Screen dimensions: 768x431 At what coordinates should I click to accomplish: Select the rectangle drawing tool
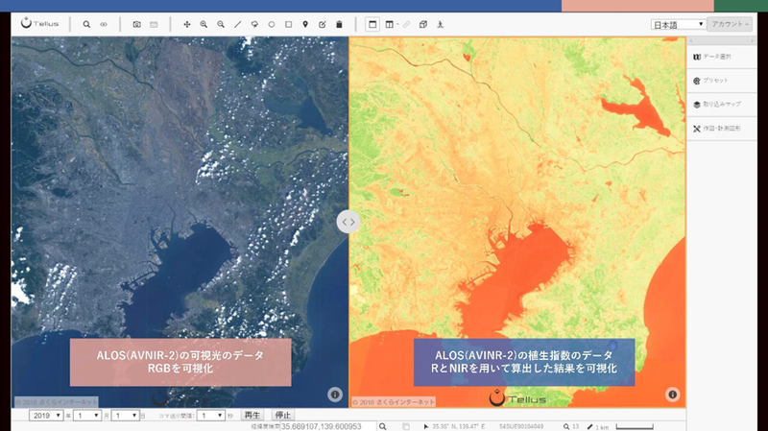click(x=289, y=25)
